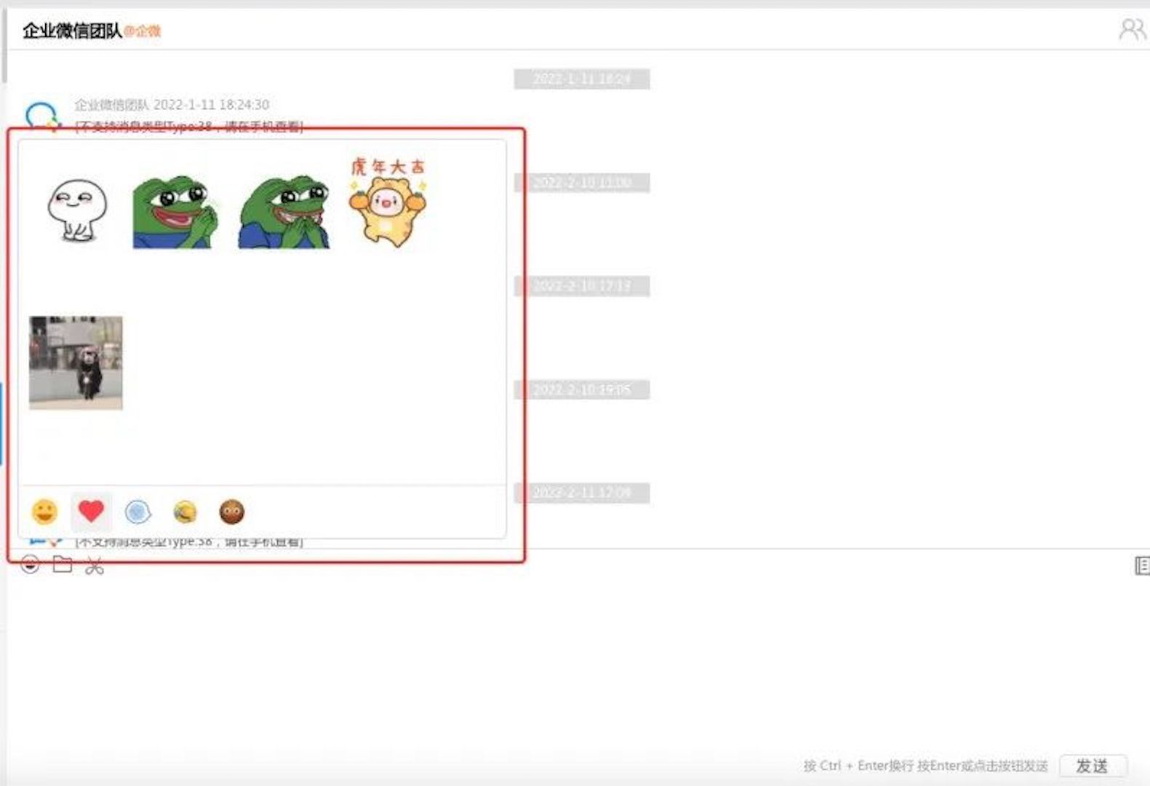Pick the Pepe frog covering mouth sticker
The height and width of the screenshot is (786, 1150).
pyautogui.click(x=284, y=212)
